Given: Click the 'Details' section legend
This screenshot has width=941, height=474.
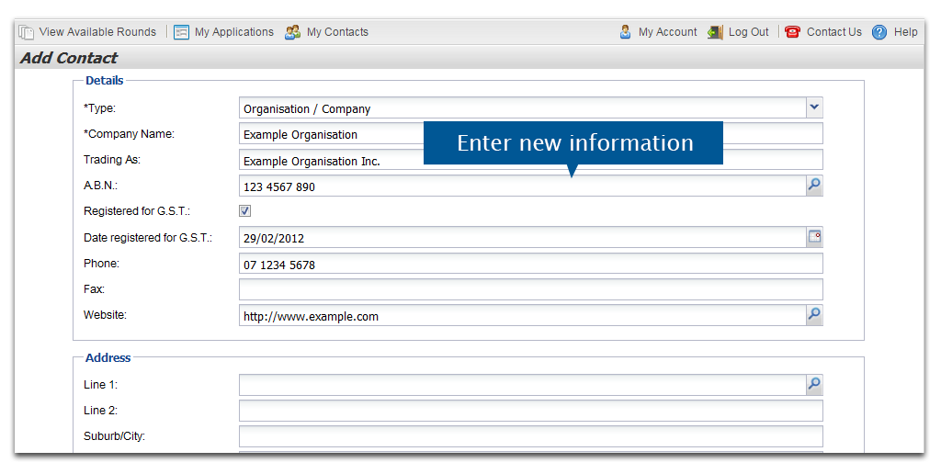Looking at the screenshot, I should (x=105, y=81).
